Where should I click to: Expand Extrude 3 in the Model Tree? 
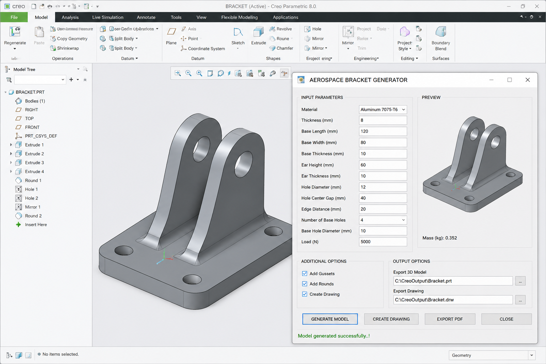click(x=11, y=163)
